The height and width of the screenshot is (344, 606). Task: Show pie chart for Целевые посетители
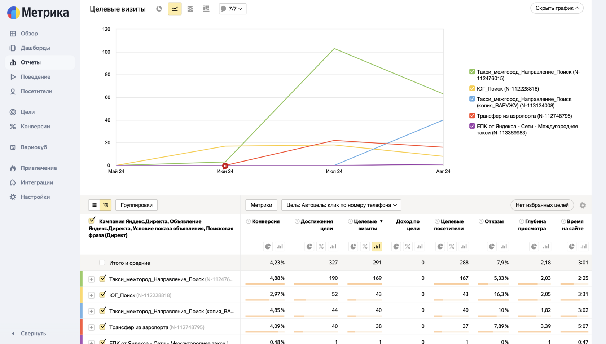pos(440,247)
